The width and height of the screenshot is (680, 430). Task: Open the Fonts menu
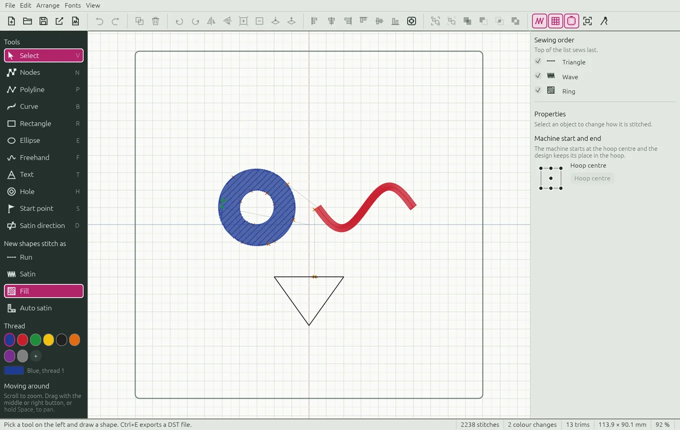73,5
